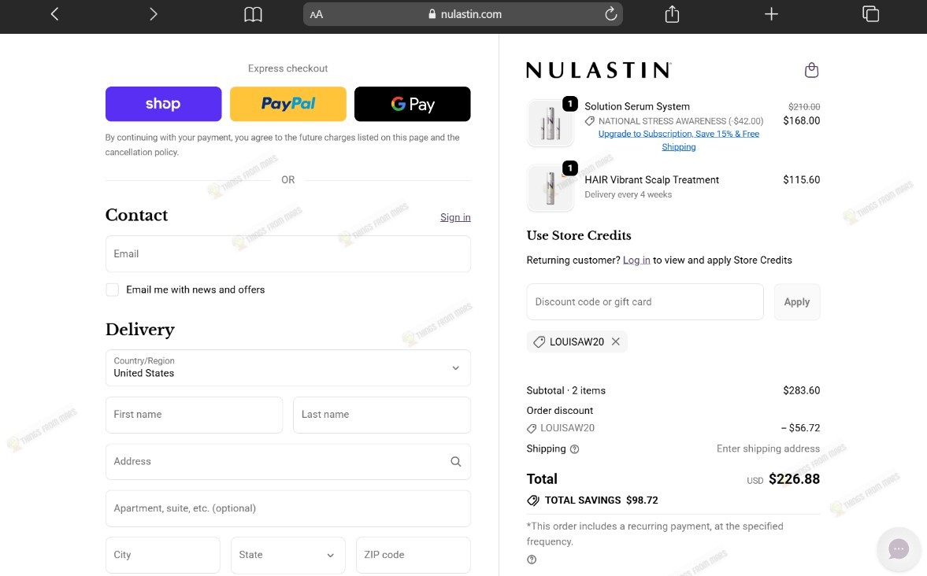
Task: Click the Express checkout heading
Action: coord(288,68)
